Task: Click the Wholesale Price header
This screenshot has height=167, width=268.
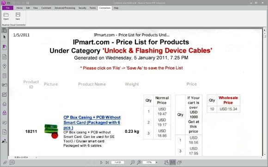Action: [x=228, y=100]
